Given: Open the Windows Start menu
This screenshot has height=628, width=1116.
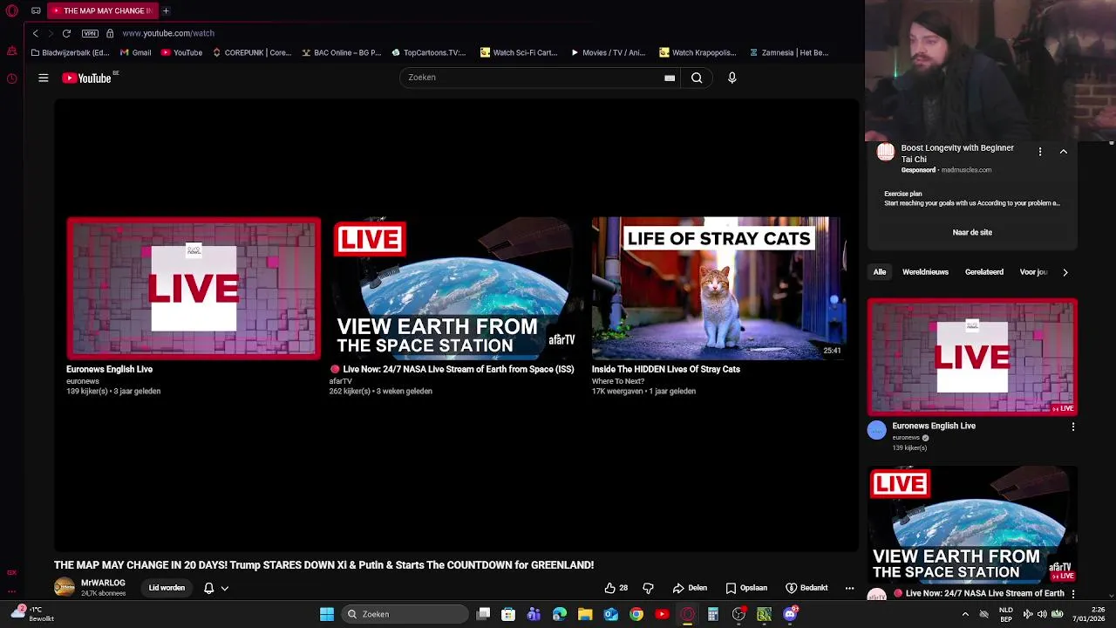Looking at the screenshot, I should point(327,614).
